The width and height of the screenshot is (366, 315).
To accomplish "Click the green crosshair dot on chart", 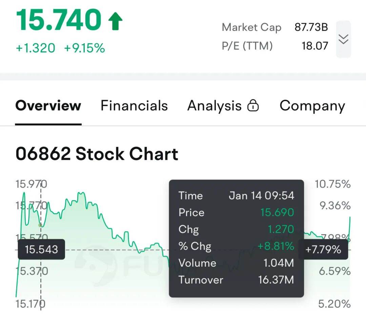I will point(41,225).
